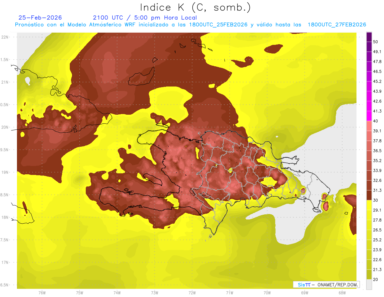Click the legend value '39.1'
The height and width of the screenshot is (297, 384).
pyautogui.click(x=377, y=131)
